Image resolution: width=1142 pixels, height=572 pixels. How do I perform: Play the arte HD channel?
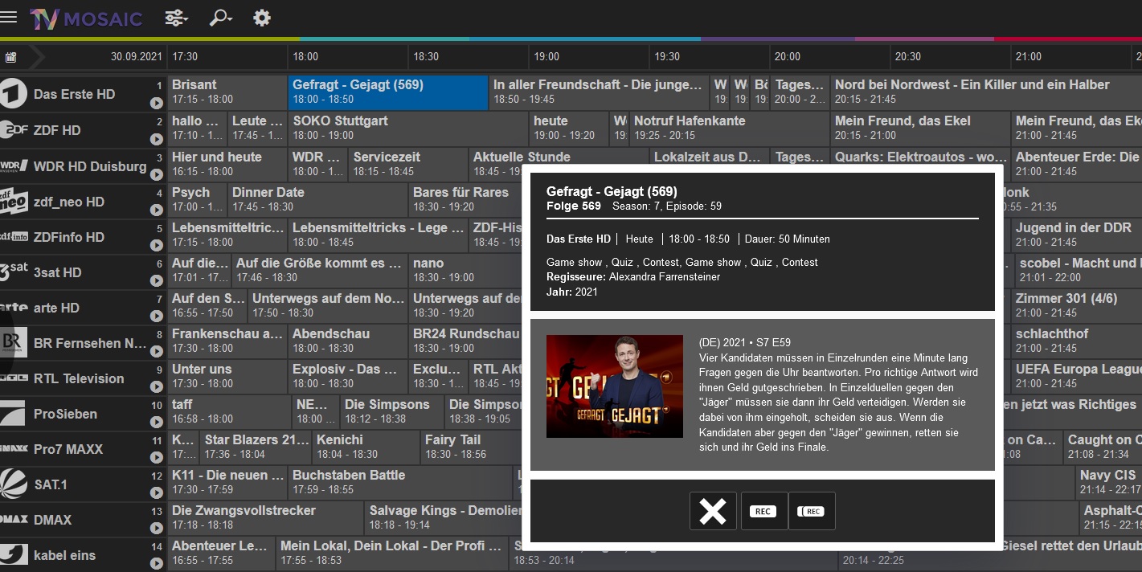click(x=156, y=316)
